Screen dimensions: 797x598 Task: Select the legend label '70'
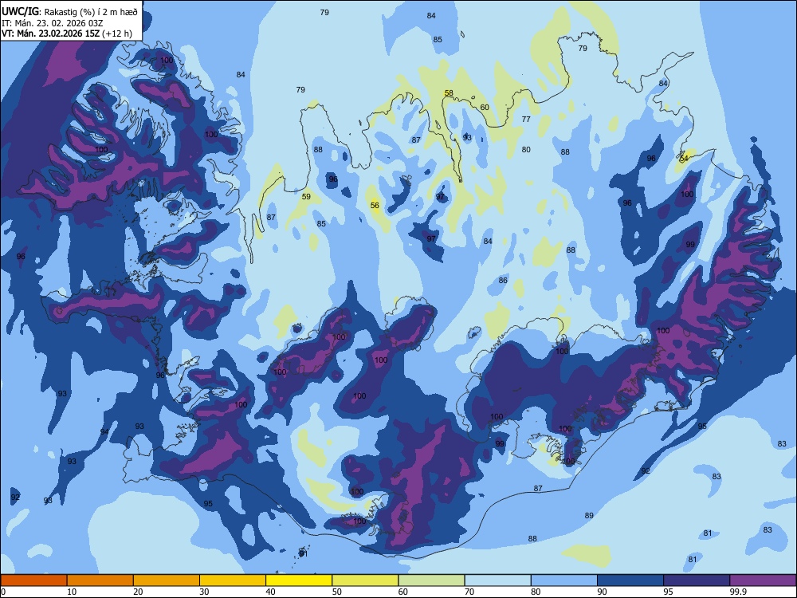[x=469, y=592]
